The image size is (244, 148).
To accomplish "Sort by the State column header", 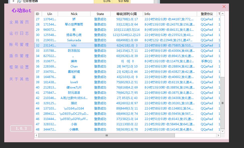I will click(x=100, y=14).
